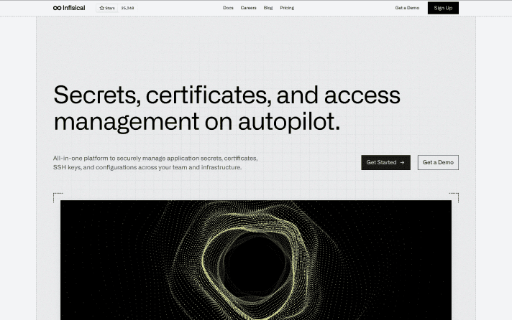Screen dimensions: 512x320
Task: Click the Get Started button
Action: click(x=385, y=162)
